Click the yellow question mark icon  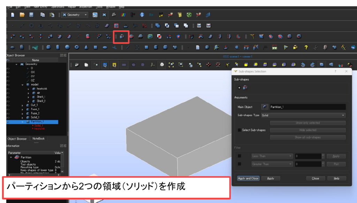click(x=306, y=47)
